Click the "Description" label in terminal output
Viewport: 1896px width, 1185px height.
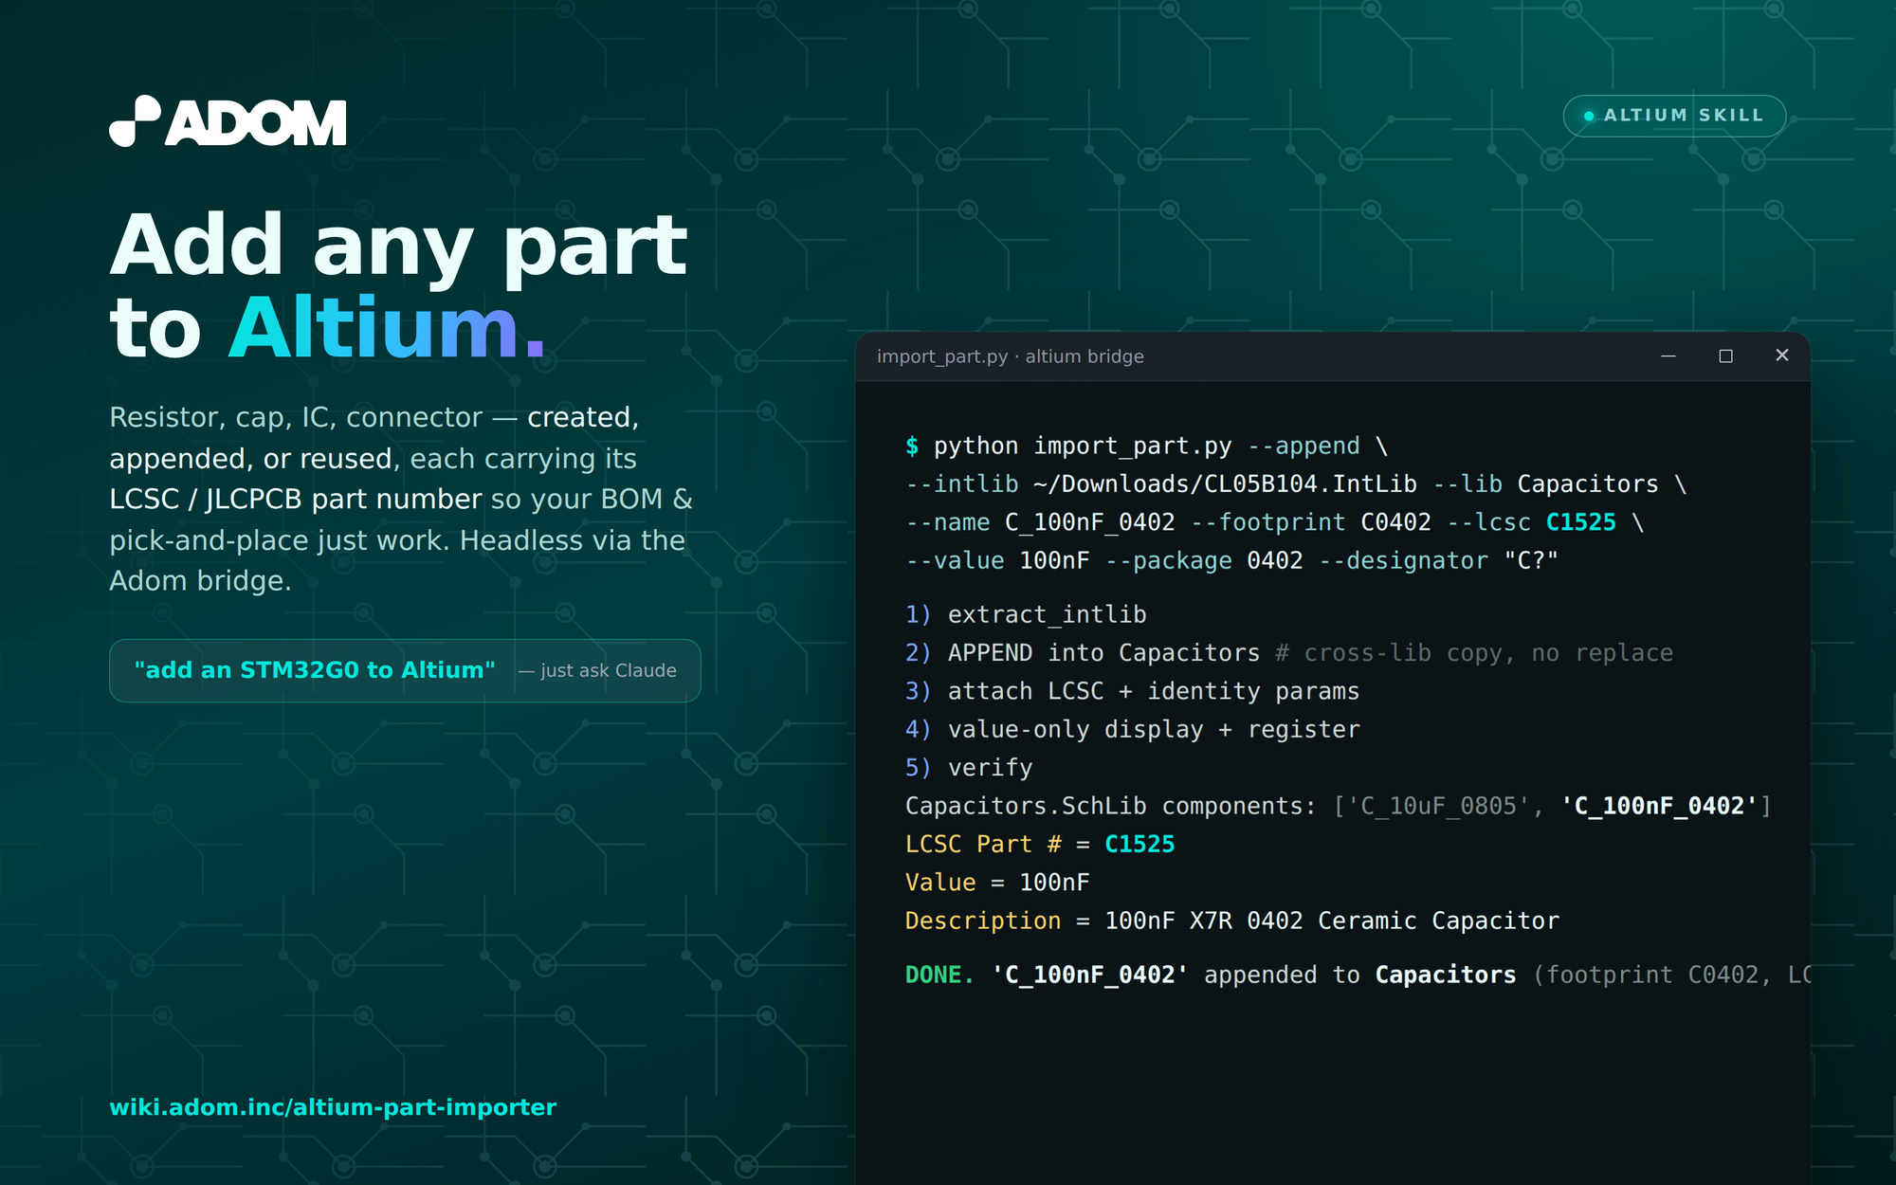983,921
